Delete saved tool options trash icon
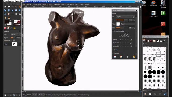Screen dimensions: 172x97 pyautogui.click(x=127, y=57)
